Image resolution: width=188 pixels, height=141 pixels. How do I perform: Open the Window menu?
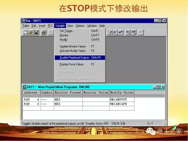tap(92, 26)
